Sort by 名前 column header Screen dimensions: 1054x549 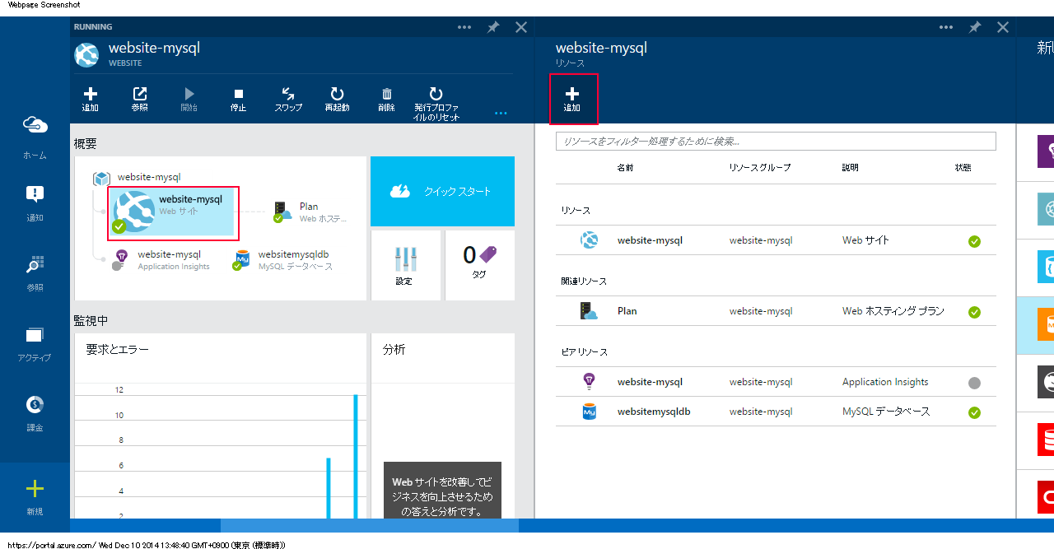626,168
